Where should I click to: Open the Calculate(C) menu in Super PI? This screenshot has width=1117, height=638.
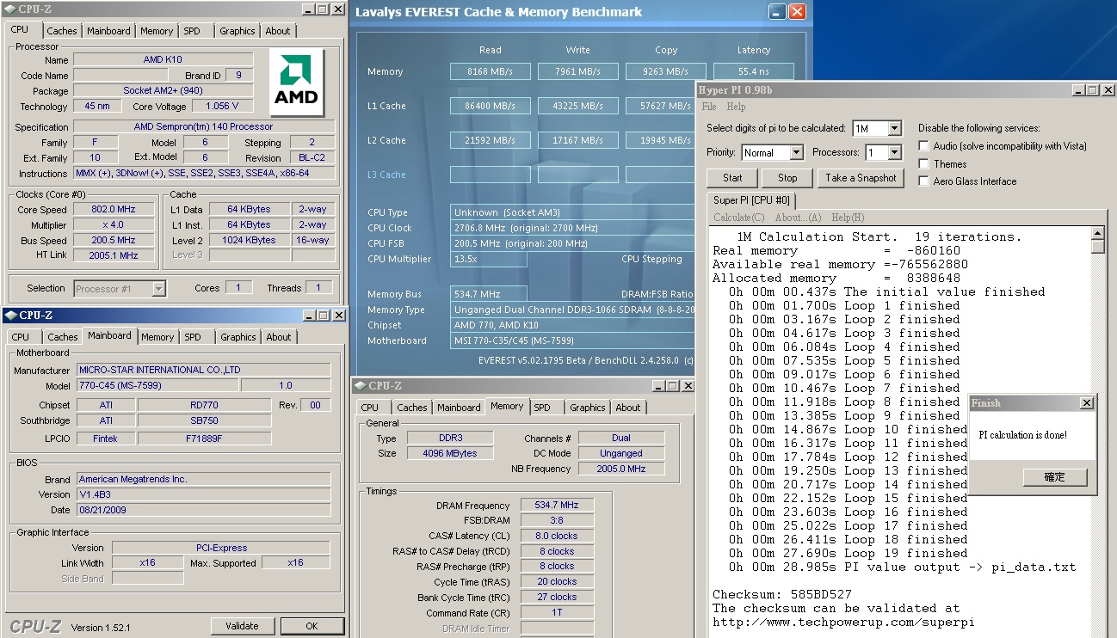[738, 218]
